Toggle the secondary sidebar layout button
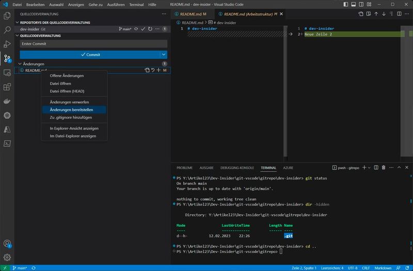Screen dimensions: 413x271 coord(361,5)
